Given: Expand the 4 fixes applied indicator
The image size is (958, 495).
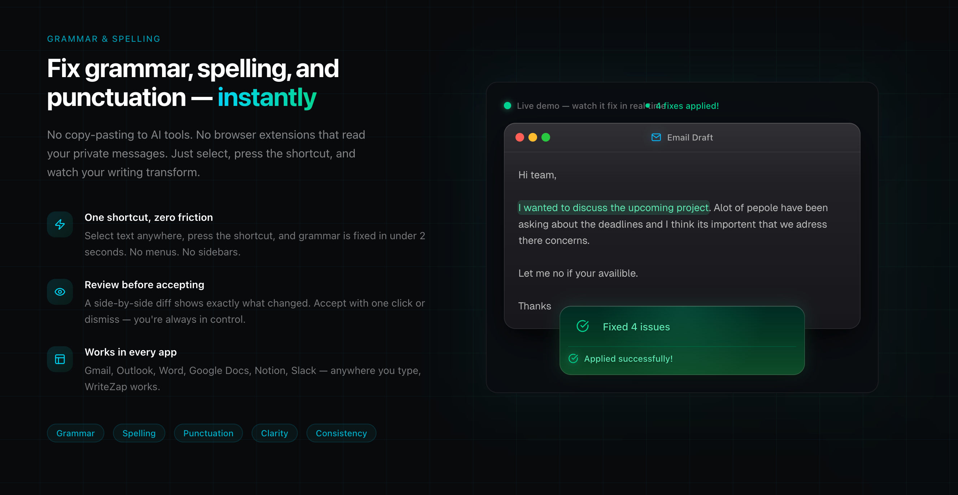Looking at the screenshot, I should [687, 106].
